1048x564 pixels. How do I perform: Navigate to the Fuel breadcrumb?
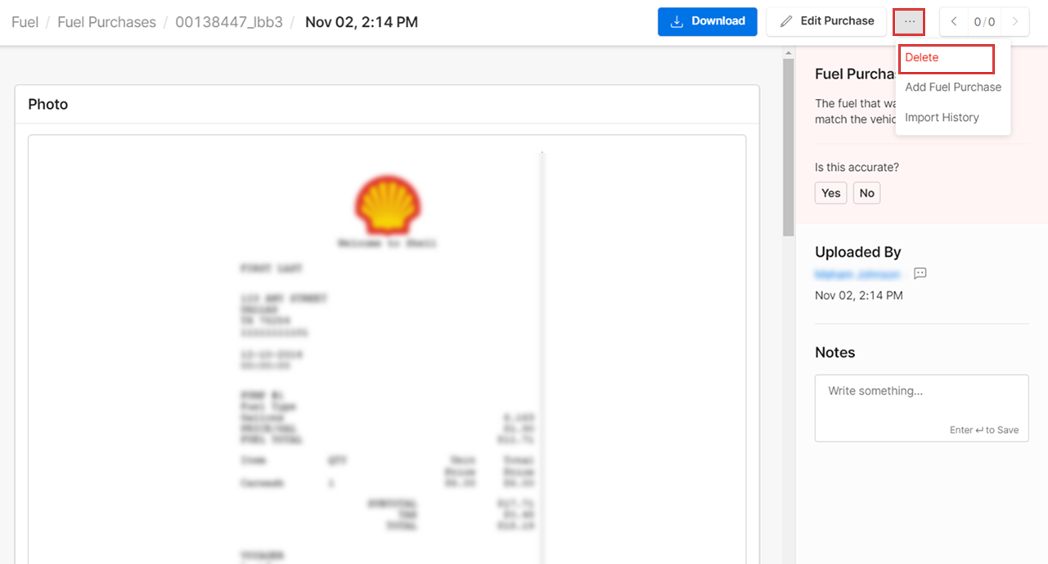[25, 22]
